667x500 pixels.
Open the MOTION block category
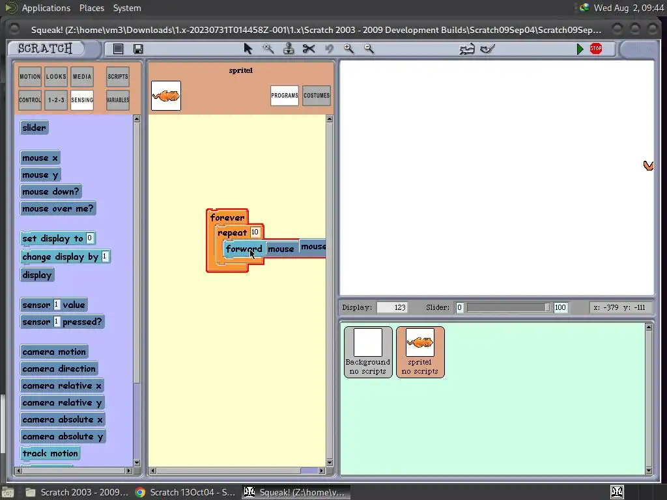[x=30, y=77]
